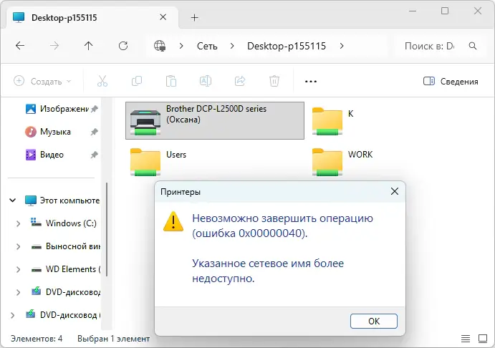Image resolution: width=495 pixels, height=348 pixels.
Task: Expand the Выносной drive node
Action: click(18, 246)
